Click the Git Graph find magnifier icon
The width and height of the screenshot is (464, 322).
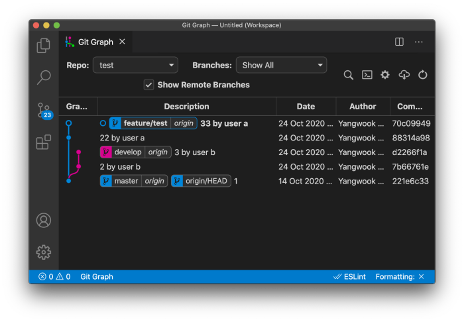tap(348, 75)
